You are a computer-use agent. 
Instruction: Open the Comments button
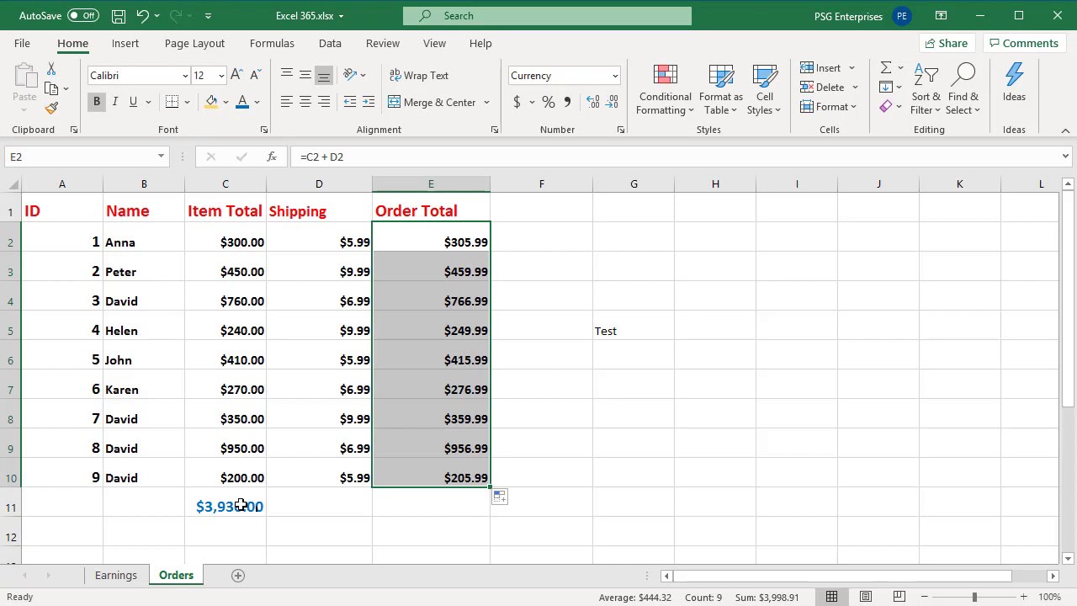(1024, 43)
